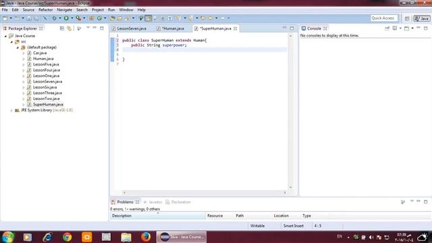
Task: Open the Run menu
Action: [x=111, y=9]
